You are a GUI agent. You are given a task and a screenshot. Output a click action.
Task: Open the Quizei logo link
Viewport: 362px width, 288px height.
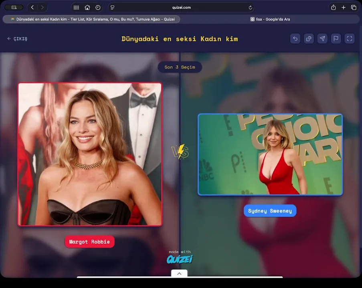tap(180, 259)
